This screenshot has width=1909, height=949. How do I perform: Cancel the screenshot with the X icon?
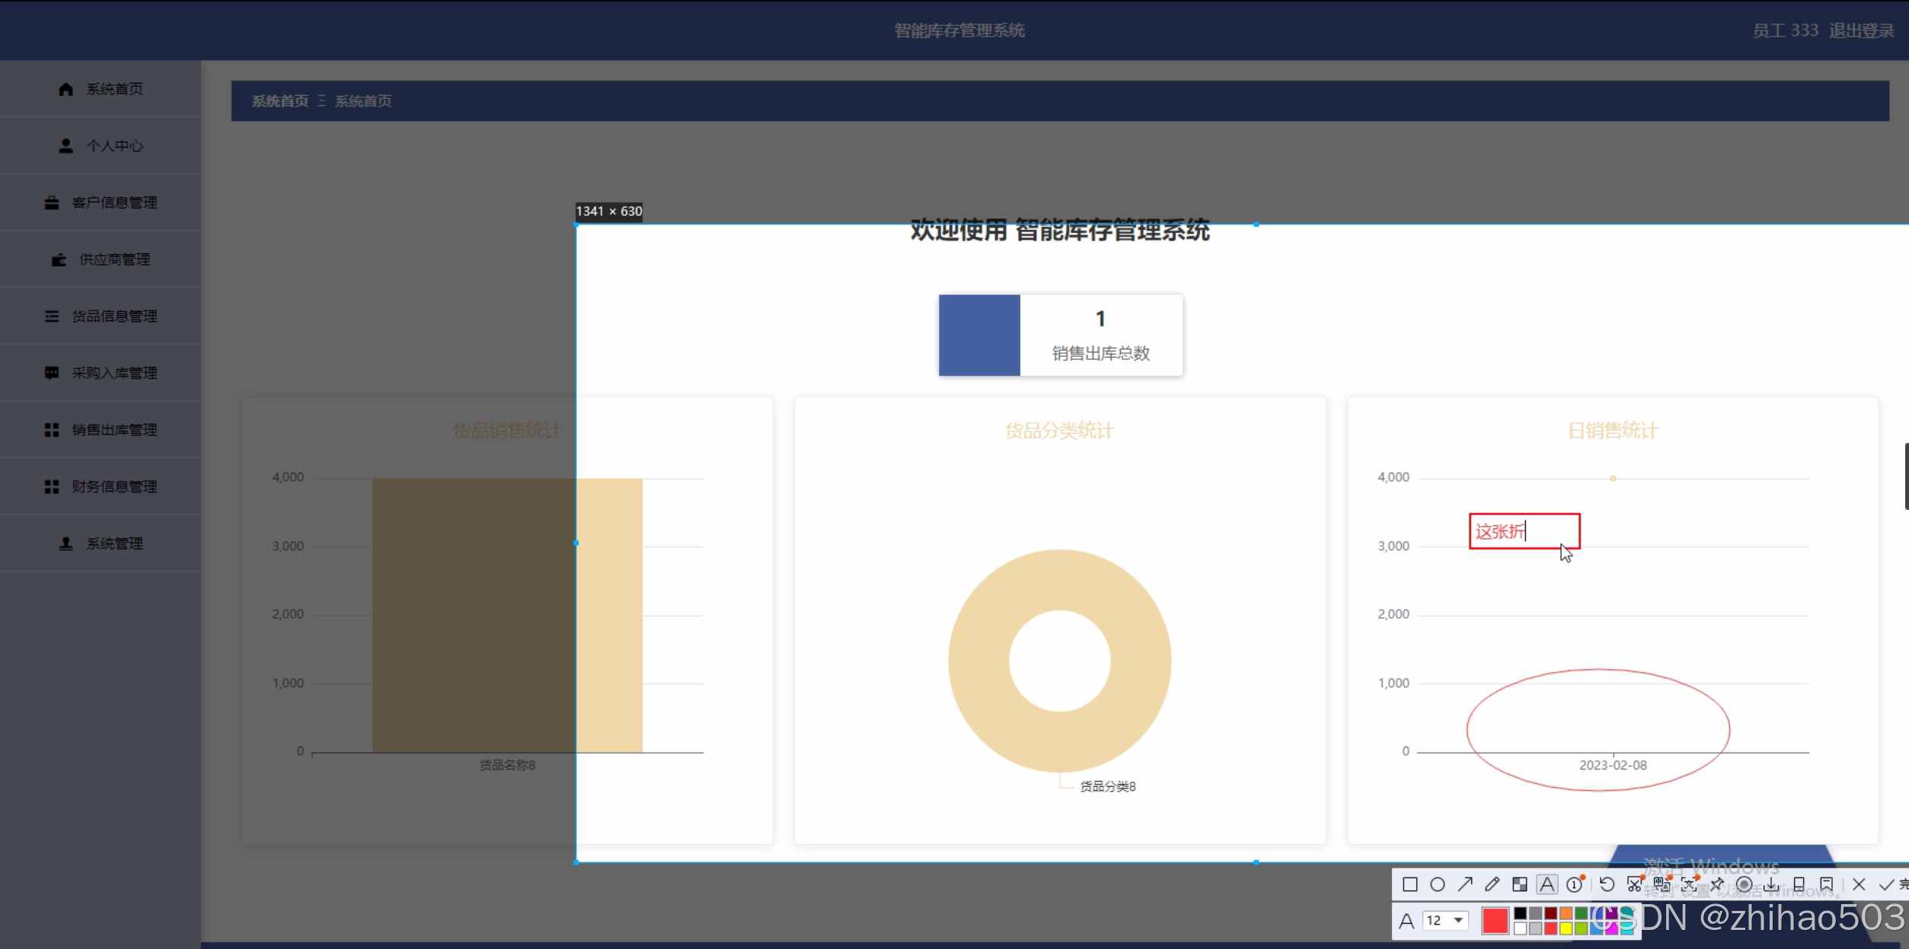1859,884
